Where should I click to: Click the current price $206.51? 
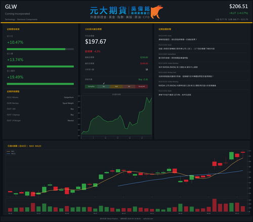pos(238,7)
